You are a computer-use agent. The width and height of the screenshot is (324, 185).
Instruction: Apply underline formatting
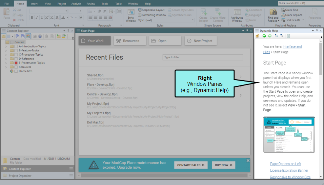tap(42, 18)
